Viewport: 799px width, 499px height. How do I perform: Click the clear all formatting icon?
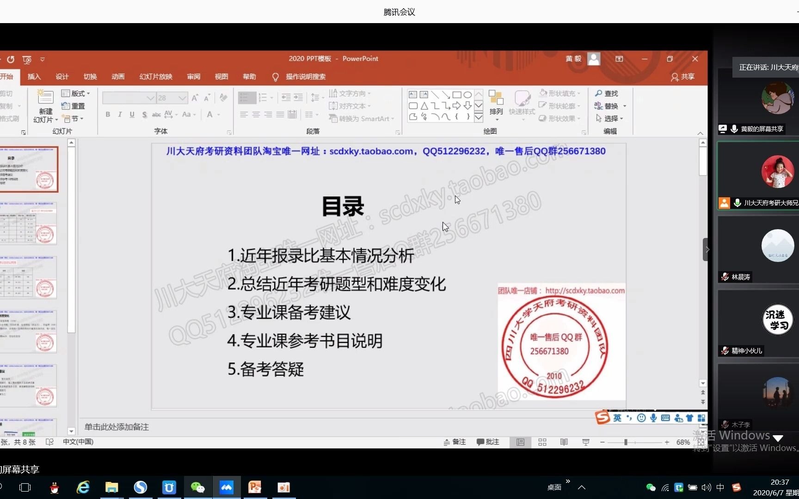click(x=223, y=97)
